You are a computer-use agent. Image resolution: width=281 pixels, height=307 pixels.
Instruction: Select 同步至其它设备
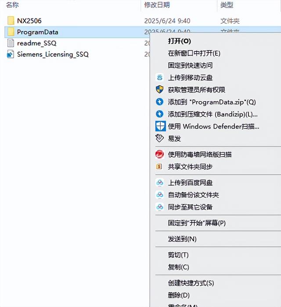coord(190,207)
